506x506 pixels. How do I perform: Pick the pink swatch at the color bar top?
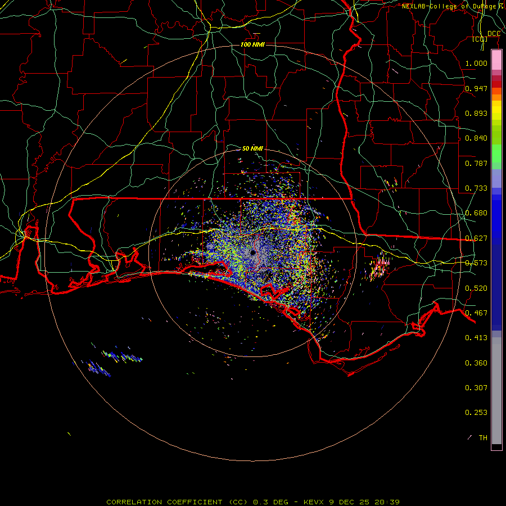496,60
